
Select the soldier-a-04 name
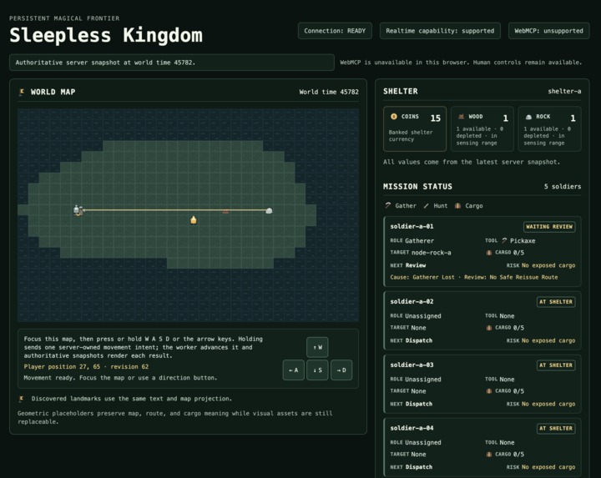click(412, 428)
